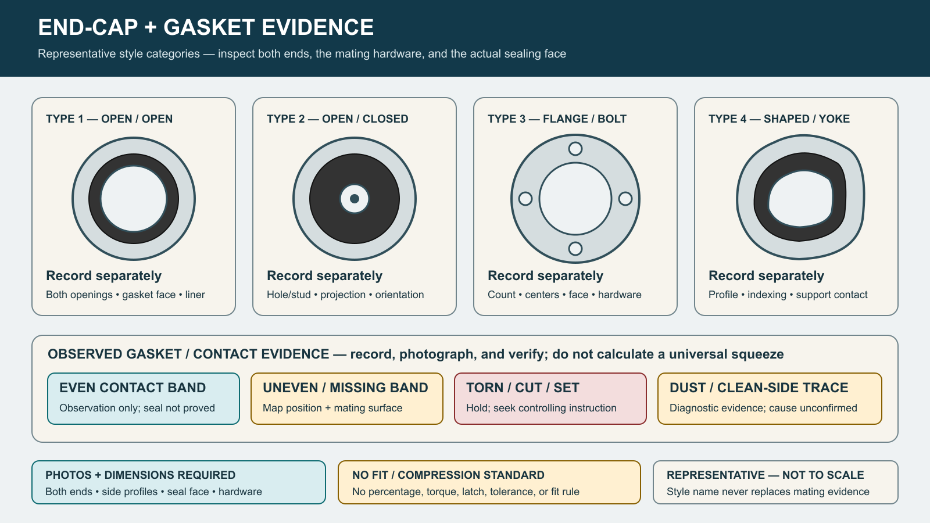Select the DUST / CLEAN-SIDE TRACE card
Viewport: 930px width, 523px height.
click(770, 399)
